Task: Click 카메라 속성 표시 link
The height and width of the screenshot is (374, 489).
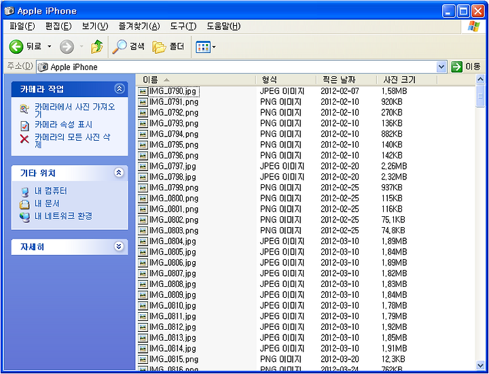Action: pos(63,125)
